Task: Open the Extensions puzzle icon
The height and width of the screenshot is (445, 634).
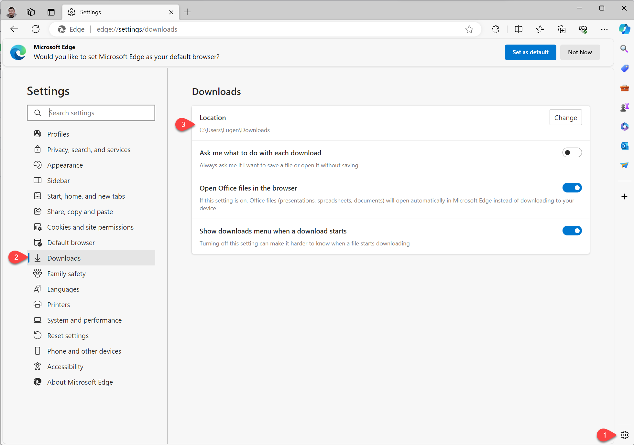Action: coord(495,29)
